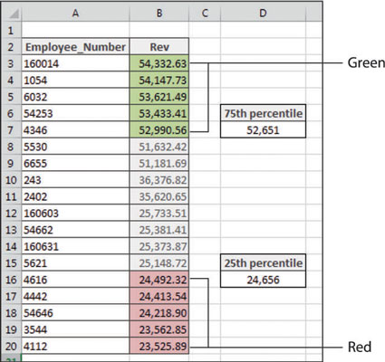Click green cell with 54,147.73

[x=159, y=80]
